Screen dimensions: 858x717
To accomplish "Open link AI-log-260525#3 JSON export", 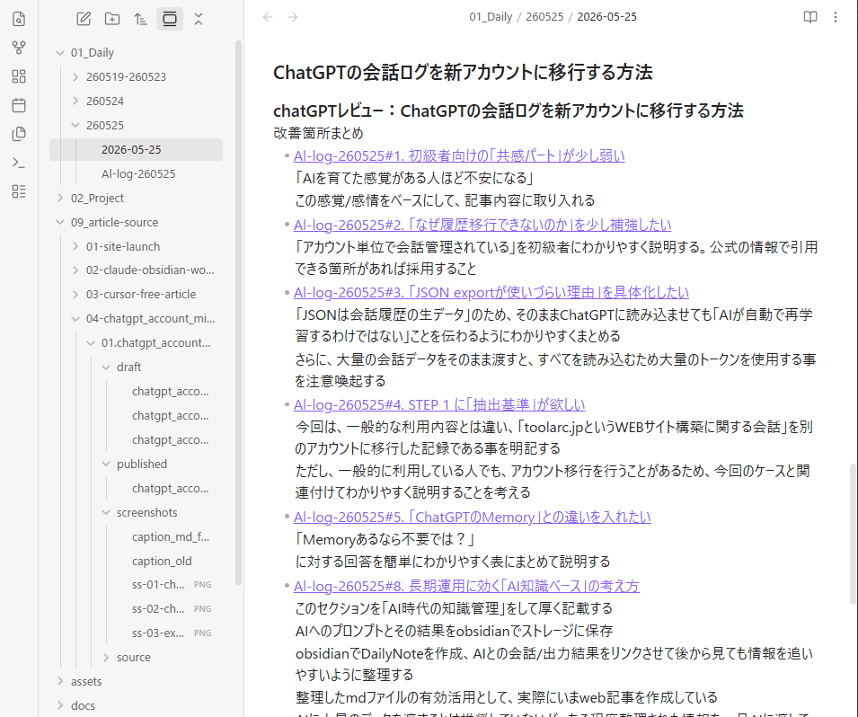I will [x=491, y=293].
